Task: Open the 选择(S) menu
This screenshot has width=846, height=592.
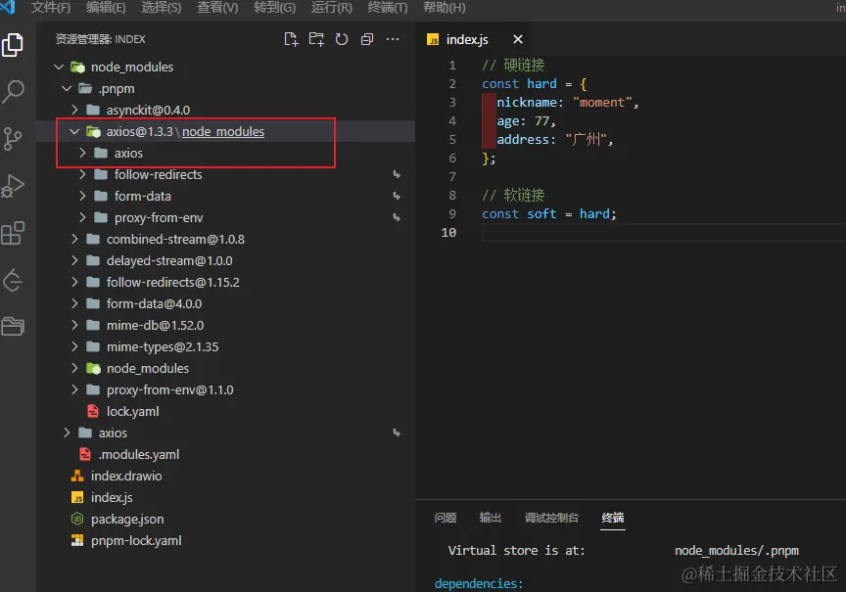Action: tap(162, 8)
